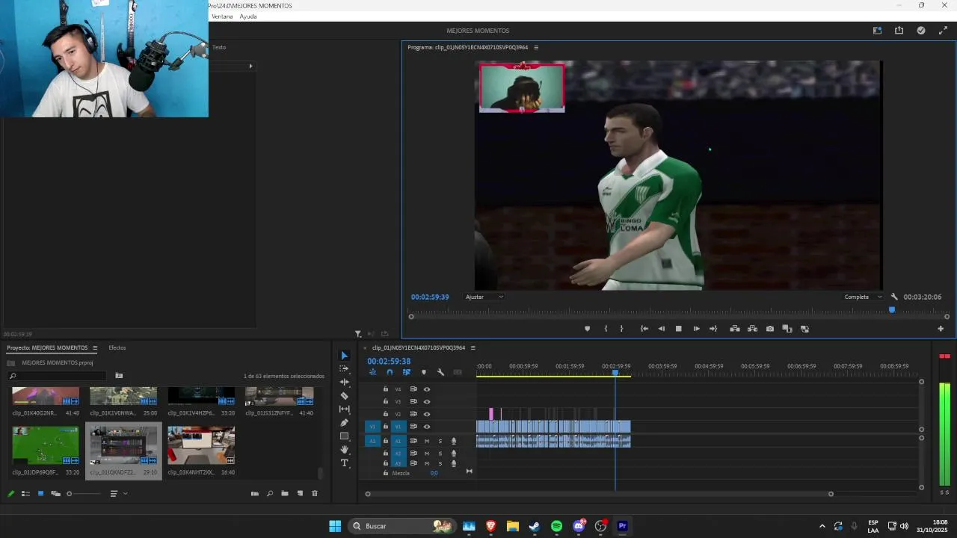957x538 pixels.
Task: Delete selected item with trash icon
Action: (x=315, y=494)
